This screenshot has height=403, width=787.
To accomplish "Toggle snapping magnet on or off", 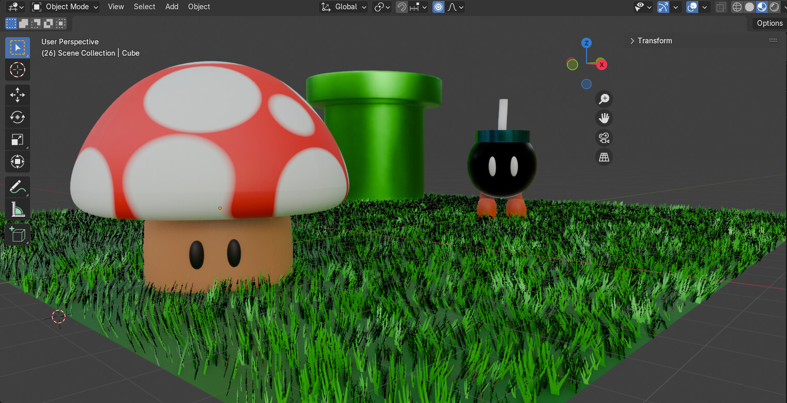I will coord(402,7).
